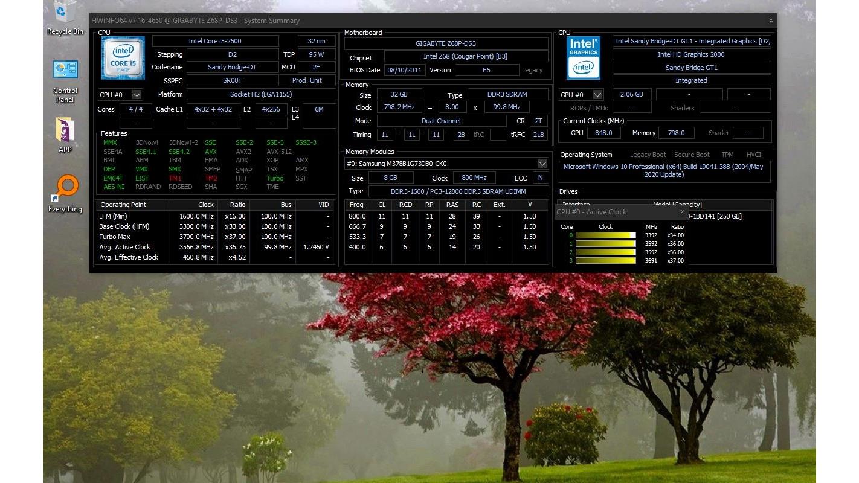Click the Intel Core i5 CPU logo

click(123, 58)
